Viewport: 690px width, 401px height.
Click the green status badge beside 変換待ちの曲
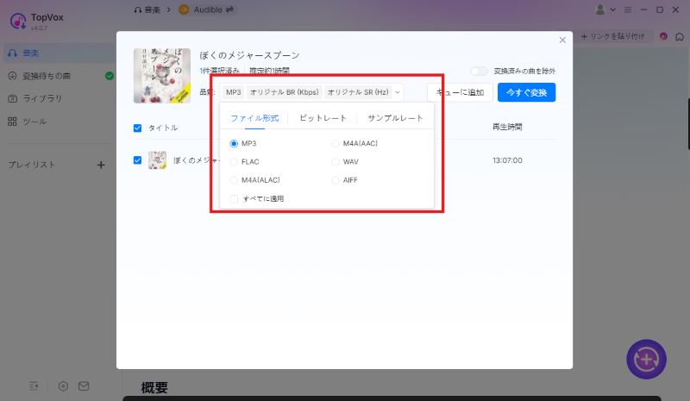pyautogui.click(x=110, y=76)
